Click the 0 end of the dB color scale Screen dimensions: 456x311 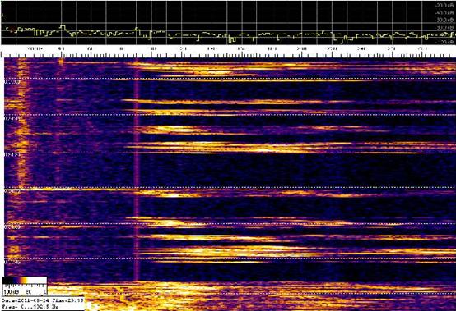(x=44, y=291)
